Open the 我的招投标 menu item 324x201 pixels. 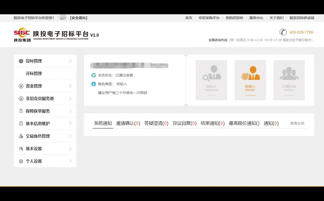point(234,18)
